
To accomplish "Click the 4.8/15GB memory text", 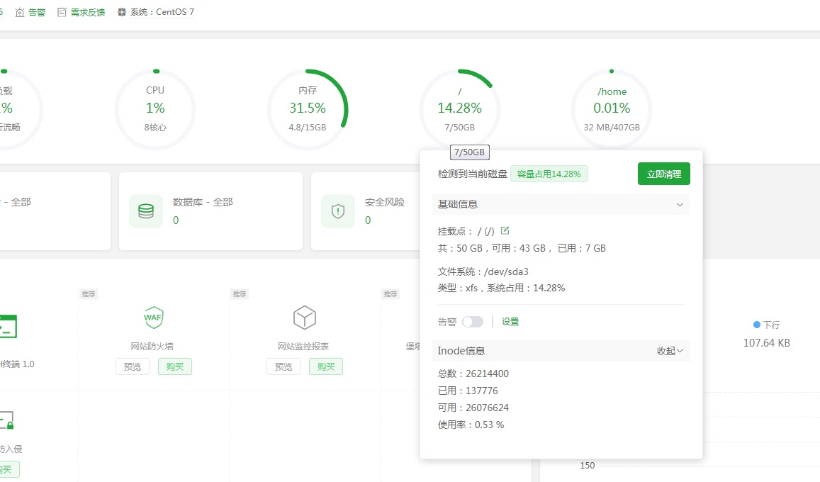I will [x=308, y=127].
